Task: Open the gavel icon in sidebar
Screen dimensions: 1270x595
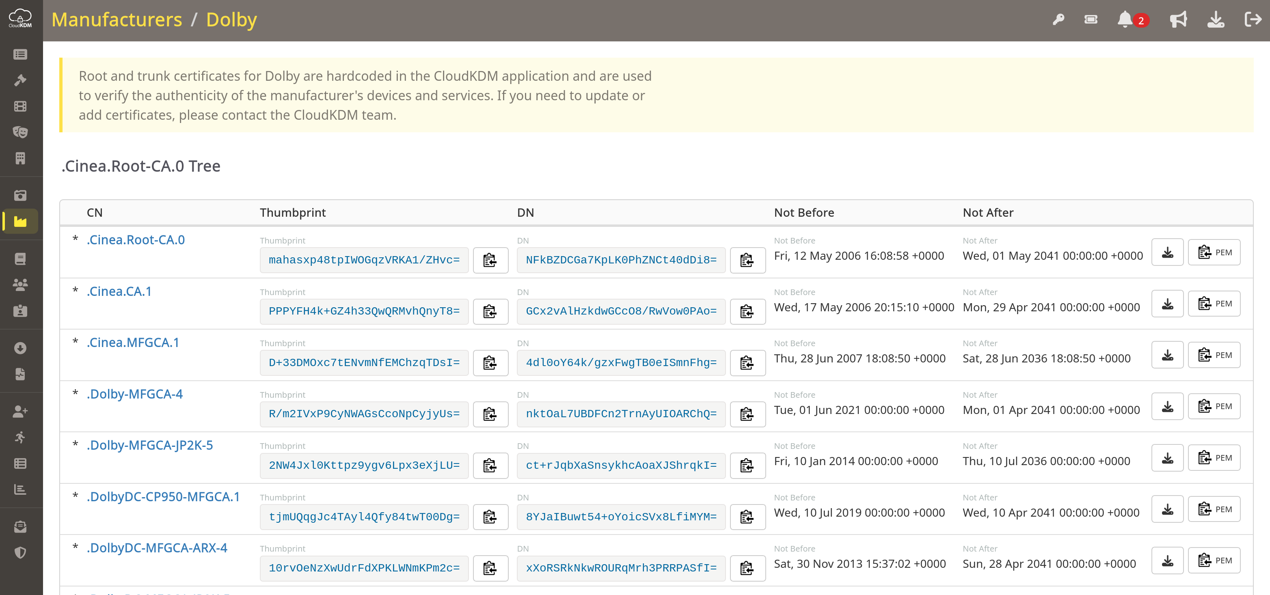Action: [20, 80]
